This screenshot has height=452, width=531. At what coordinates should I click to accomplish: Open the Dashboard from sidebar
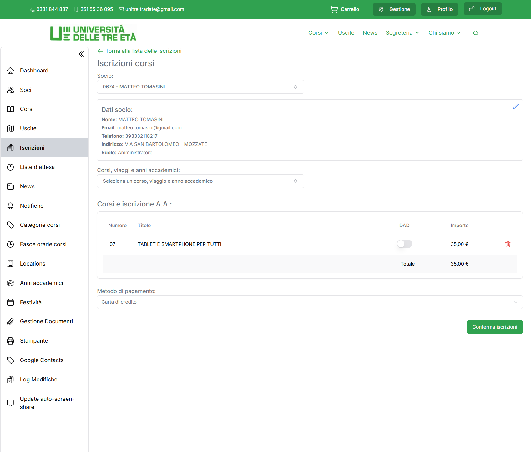(34, 71)
